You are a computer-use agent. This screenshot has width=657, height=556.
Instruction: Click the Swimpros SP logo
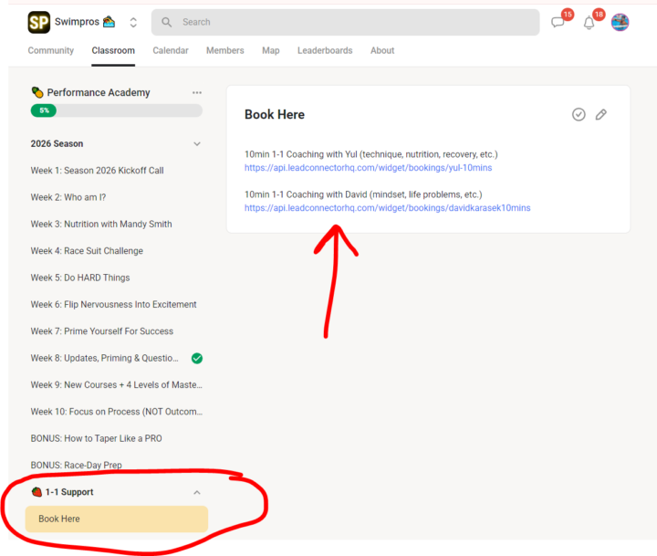[38, 22]
